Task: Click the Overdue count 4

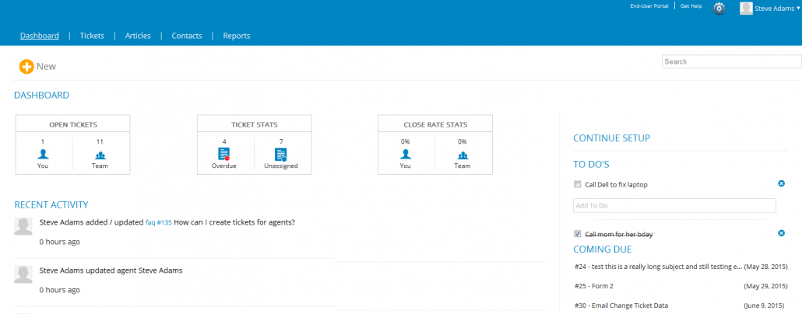Action: pyautogui.click(x=224, y=141)
